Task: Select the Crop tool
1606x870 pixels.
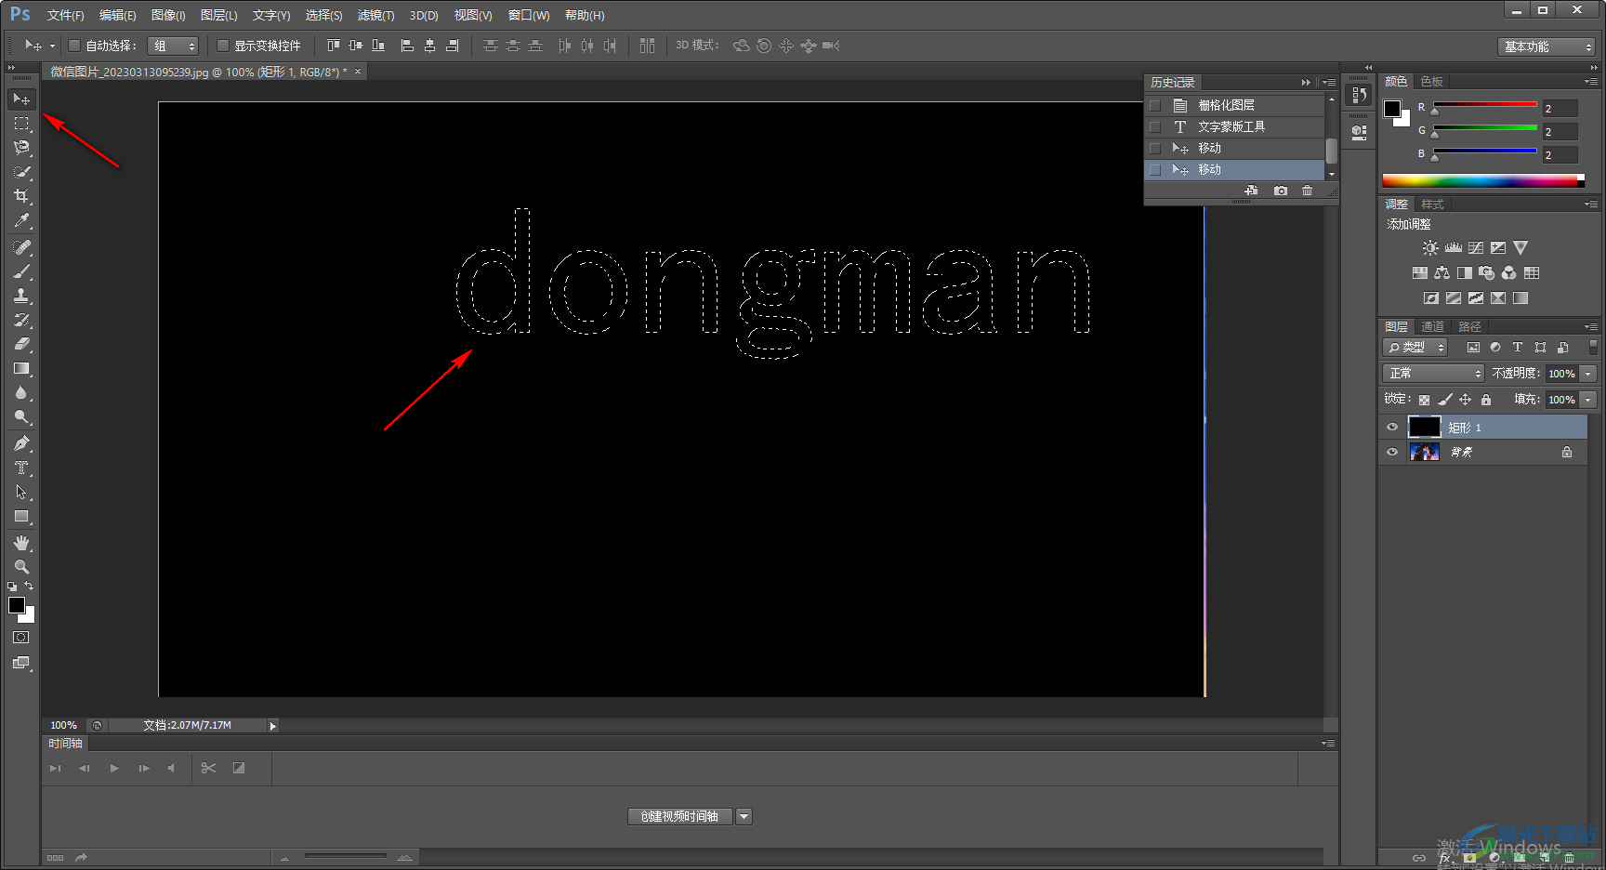Action: click(21, 196)
